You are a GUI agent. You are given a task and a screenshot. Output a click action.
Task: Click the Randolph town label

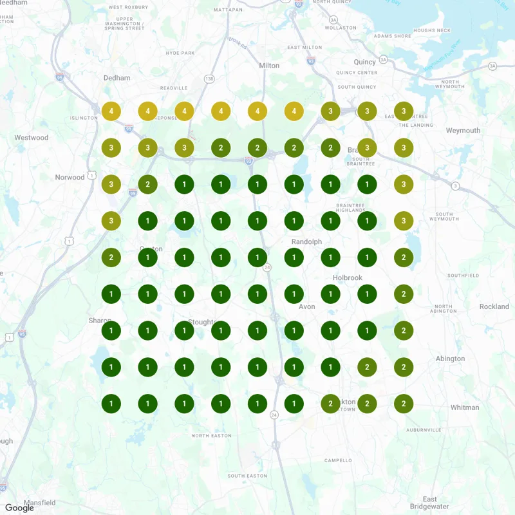307,242
